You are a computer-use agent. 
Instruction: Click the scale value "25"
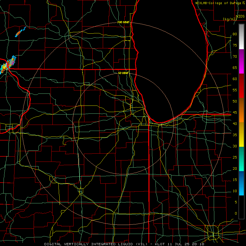pyautogui.click(x=235, y=157)
